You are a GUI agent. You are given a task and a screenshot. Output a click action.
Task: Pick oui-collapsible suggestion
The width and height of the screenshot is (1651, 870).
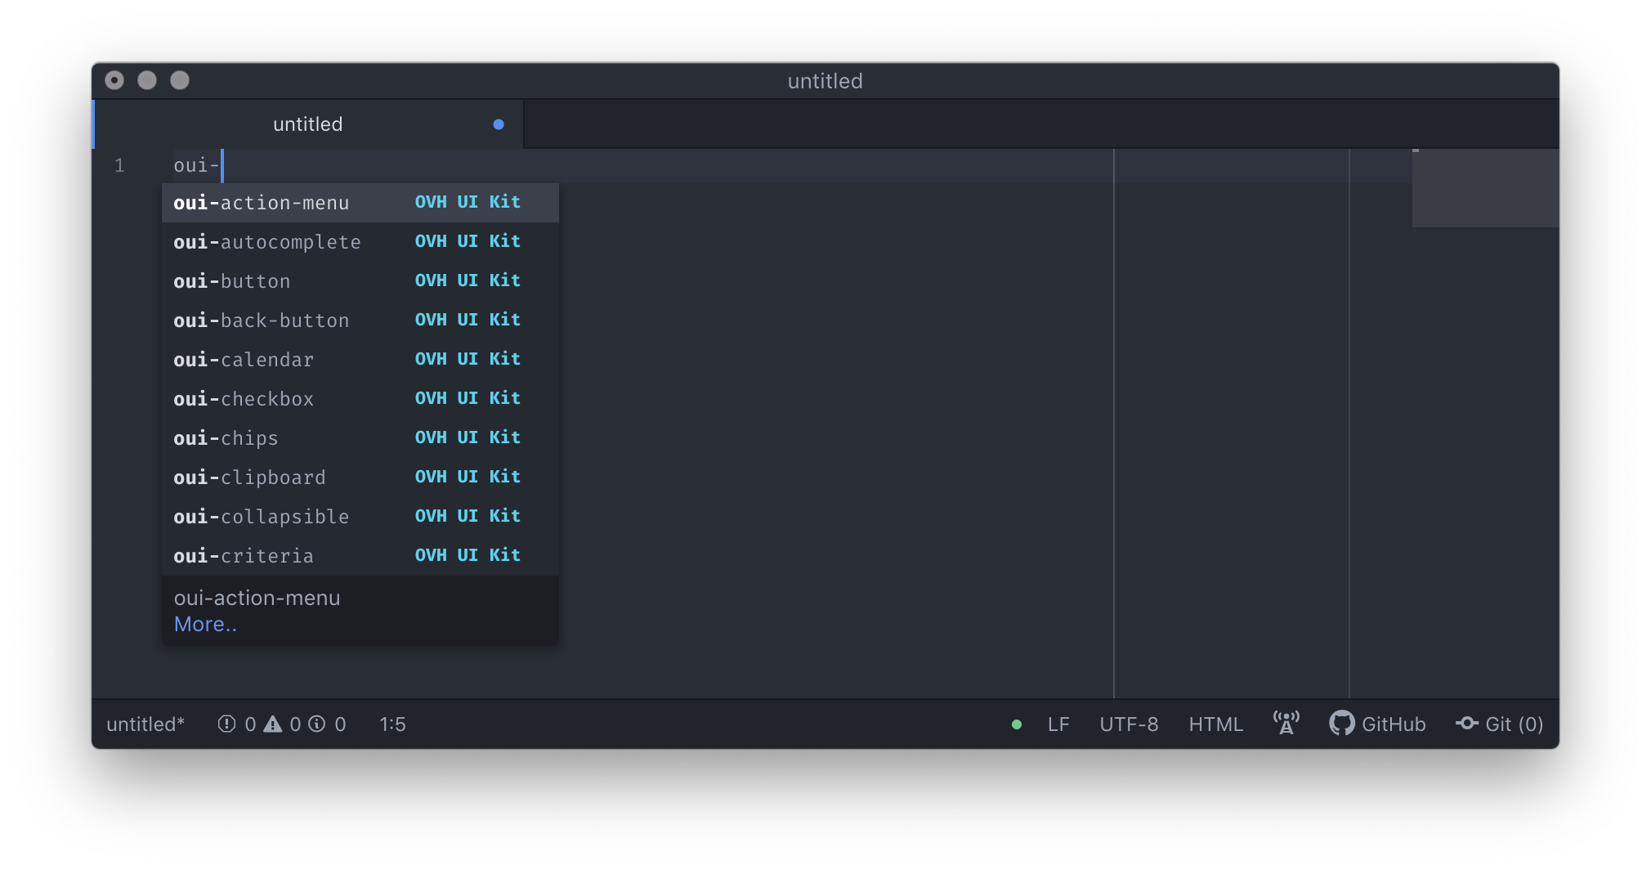pos(360,517)
